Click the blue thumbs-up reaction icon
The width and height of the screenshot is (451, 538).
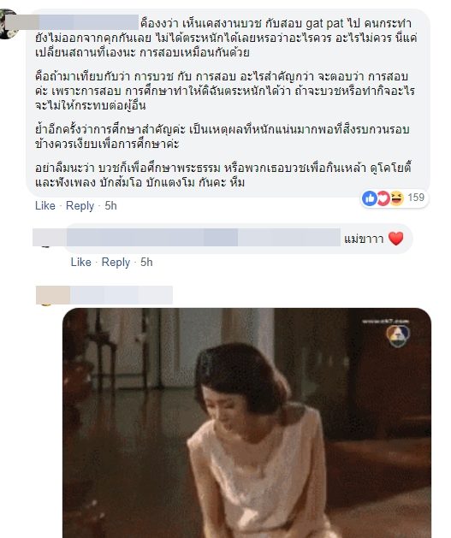[x=370, y=198]
